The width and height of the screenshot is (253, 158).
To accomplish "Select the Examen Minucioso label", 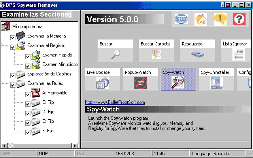I will click(60, 64).
